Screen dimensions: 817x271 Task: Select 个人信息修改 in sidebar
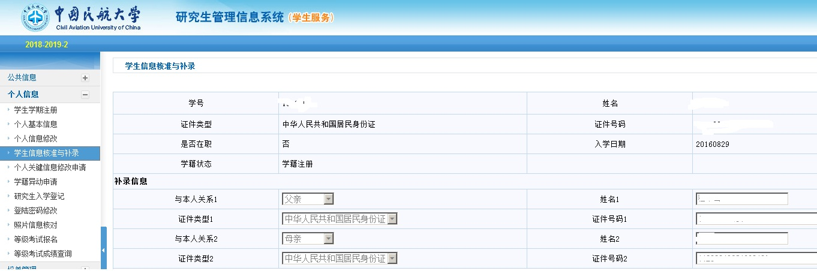click(35, 139)
